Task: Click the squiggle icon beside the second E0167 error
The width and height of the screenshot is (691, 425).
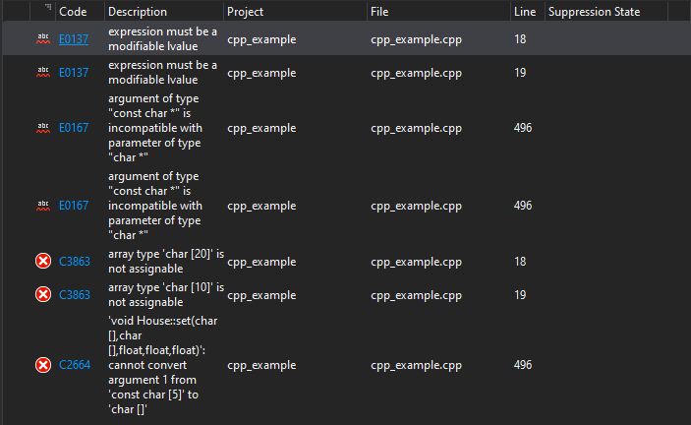Action: [43, 206]
